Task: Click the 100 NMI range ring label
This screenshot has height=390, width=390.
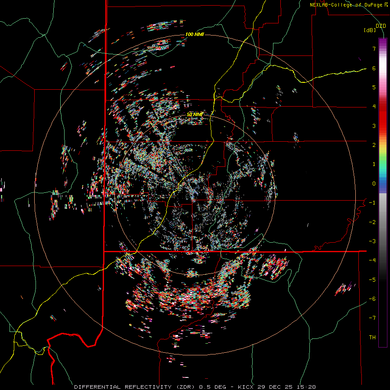Action: click(195, 34)
